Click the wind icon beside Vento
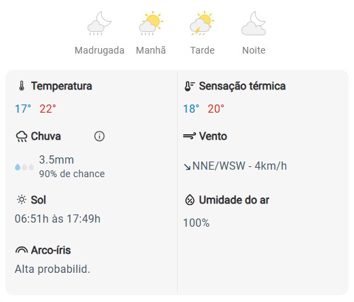Image resolution: width=354 pixels, height=302 pixels. (x=189, y=136)
